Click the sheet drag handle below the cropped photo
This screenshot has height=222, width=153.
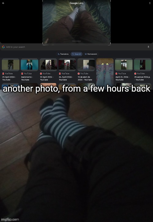[x=76, y=41]
